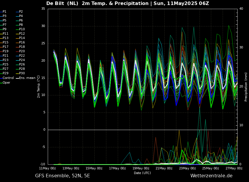The image size is (249, 182).
Task: Select the Control legend label
Action: 8,78
